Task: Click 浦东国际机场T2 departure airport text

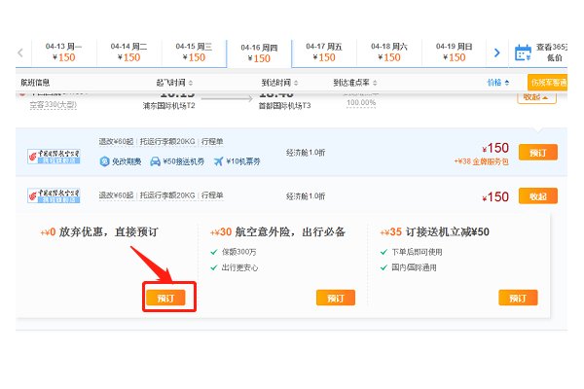Action: [168, 106]
